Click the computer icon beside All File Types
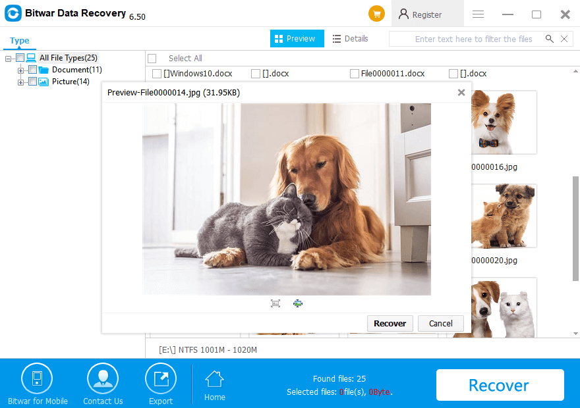580x408 pixels. coord(31,58)
